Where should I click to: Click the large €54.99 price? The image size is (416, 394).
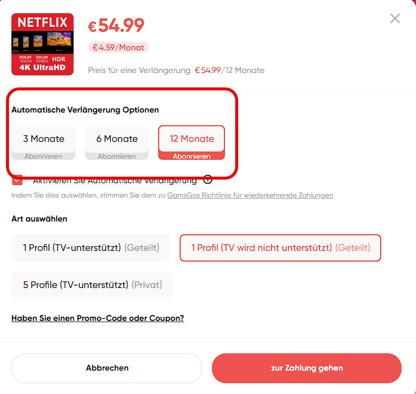pos(116,25)
